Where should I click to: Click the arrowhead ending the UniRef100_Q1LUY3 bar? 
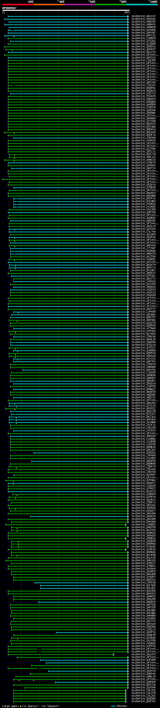coord(113,655)
